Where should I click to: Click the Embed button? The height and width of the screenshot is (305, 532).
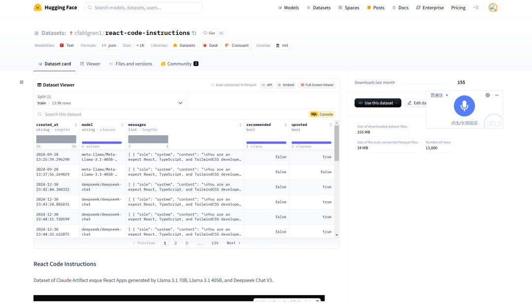pyautogui.click(x=286, y=85)
